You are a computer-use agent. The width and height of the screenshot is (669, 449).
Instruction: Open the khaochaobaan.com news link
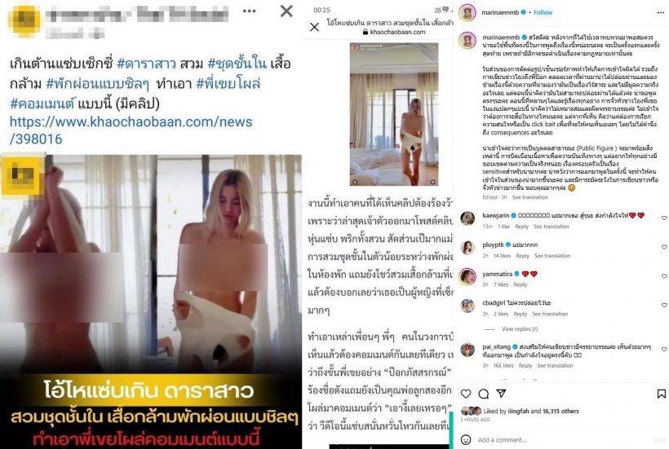click(131, 130)
